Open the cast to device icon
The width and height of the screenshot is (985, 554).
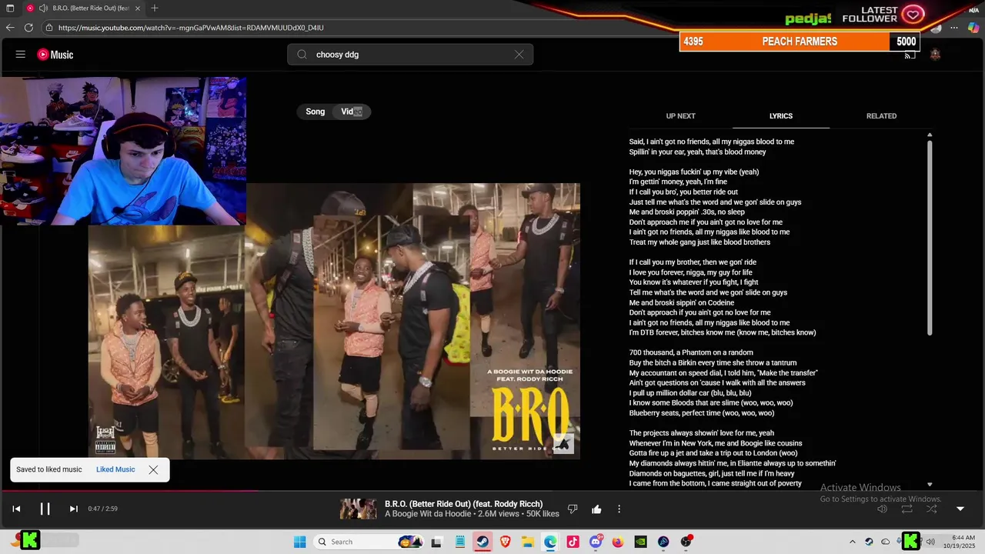coord(910,55)
